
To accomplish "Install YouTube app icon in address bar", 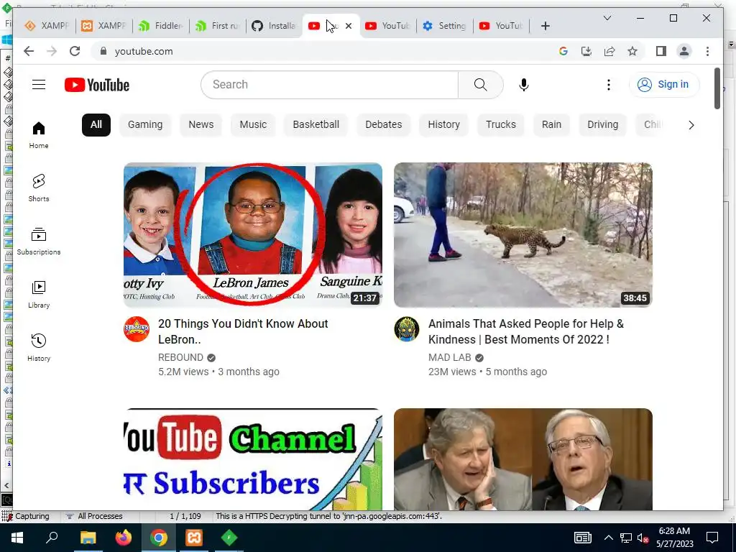I will [x=586, y=51].
